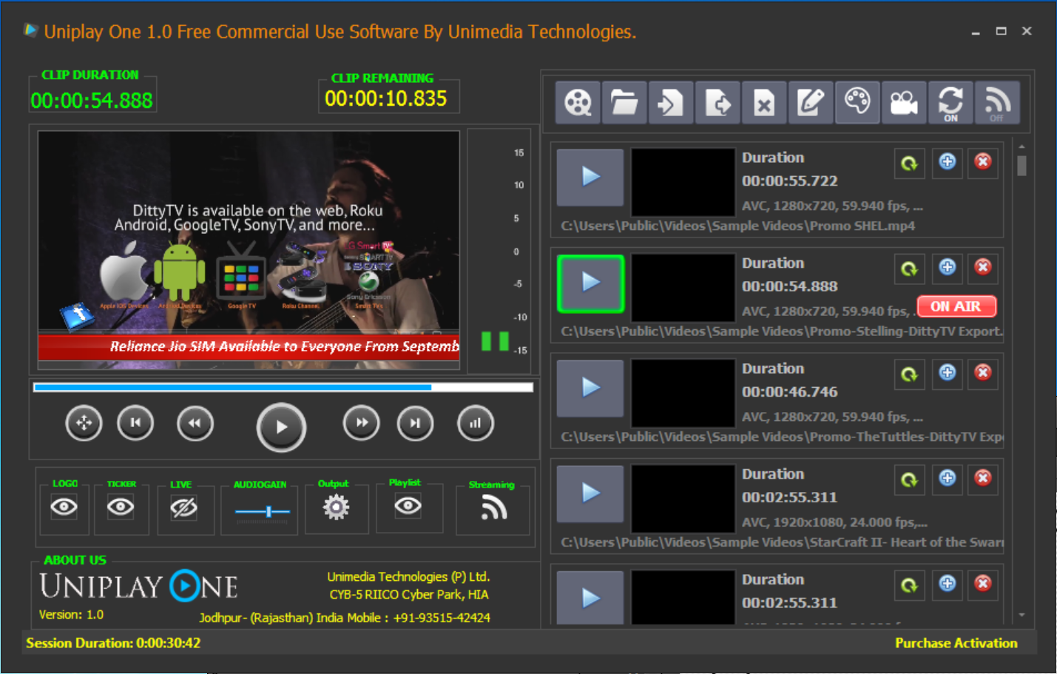Click the import playlist arrow icon
Screen dimensions: 1057x674
pyautogui.click(x=671, y=102)
